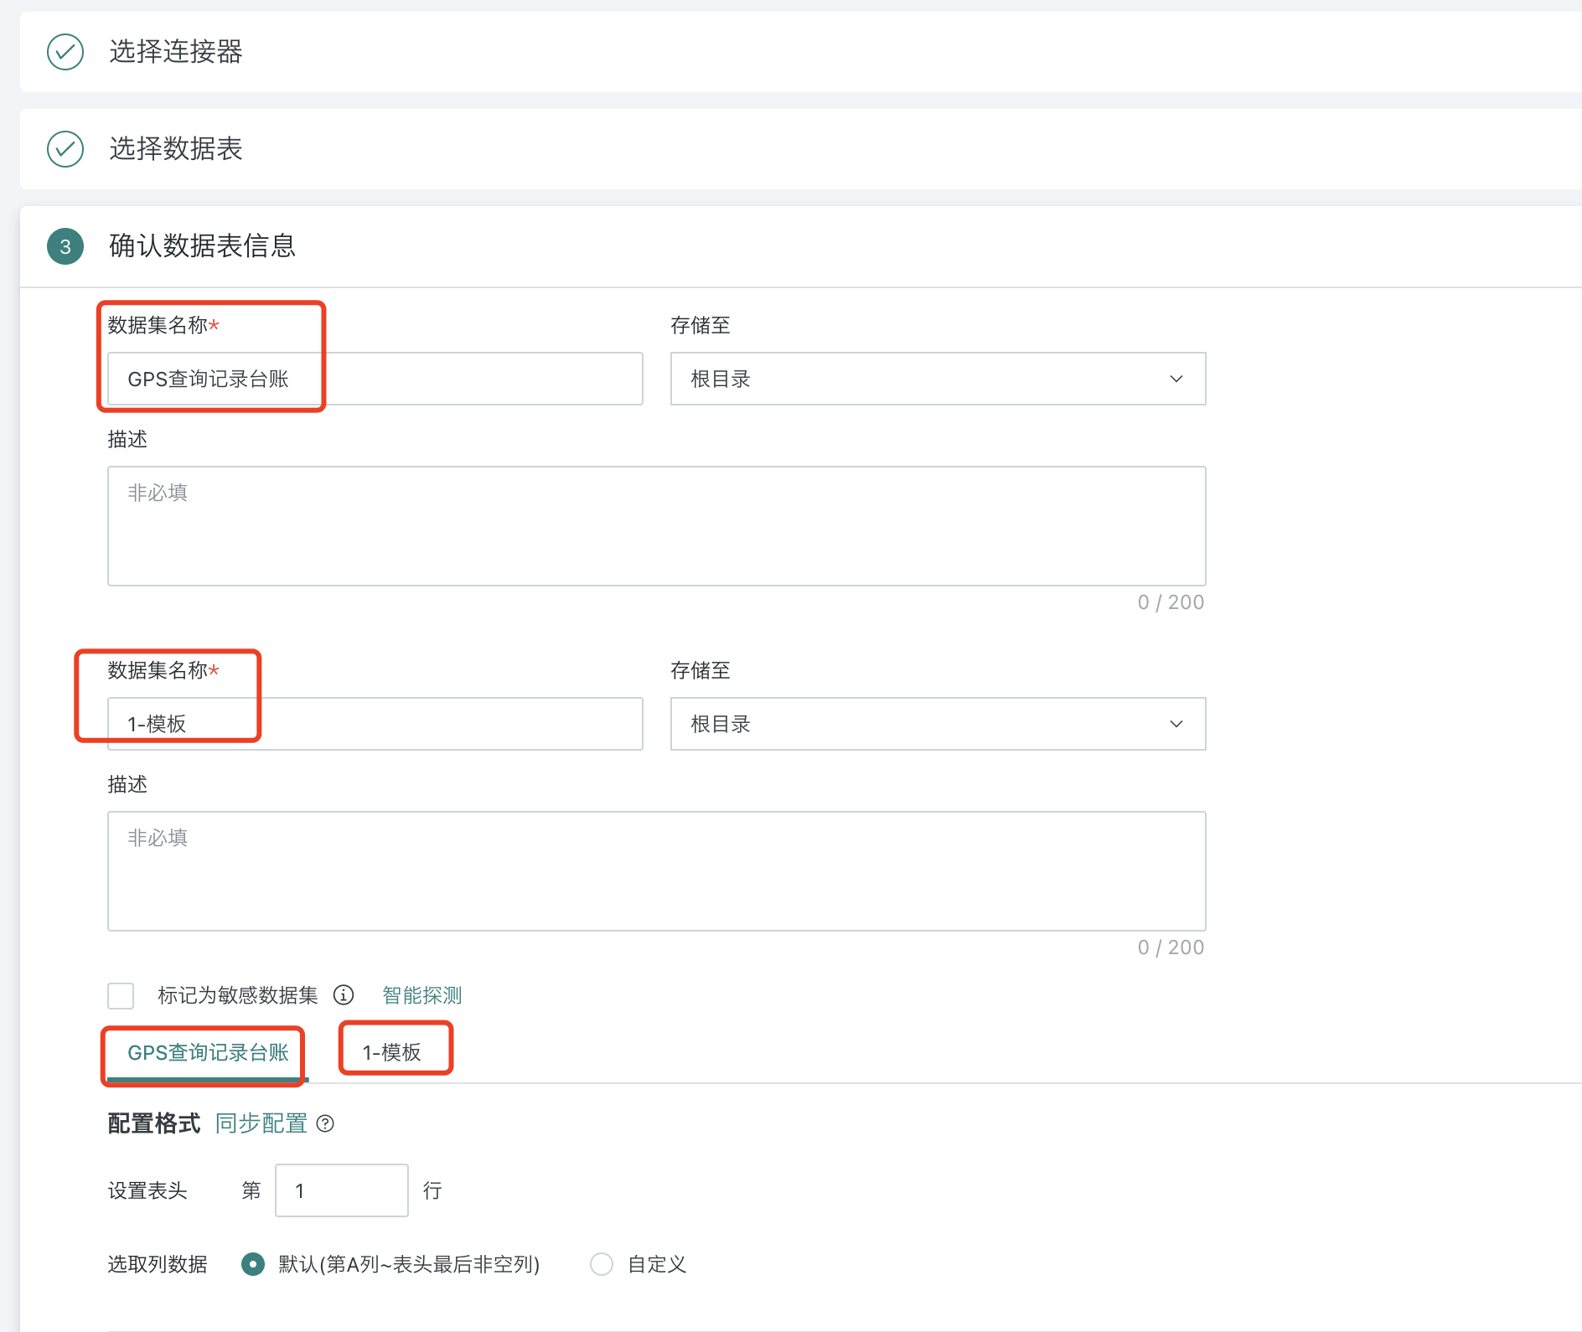Expand the 选择连接器 step section
The image size is (1582, 1332).
(176, 52)
